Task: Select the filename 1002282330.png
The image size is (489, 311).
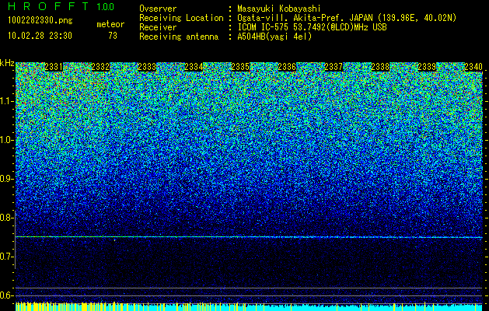Action: point(40,21)
